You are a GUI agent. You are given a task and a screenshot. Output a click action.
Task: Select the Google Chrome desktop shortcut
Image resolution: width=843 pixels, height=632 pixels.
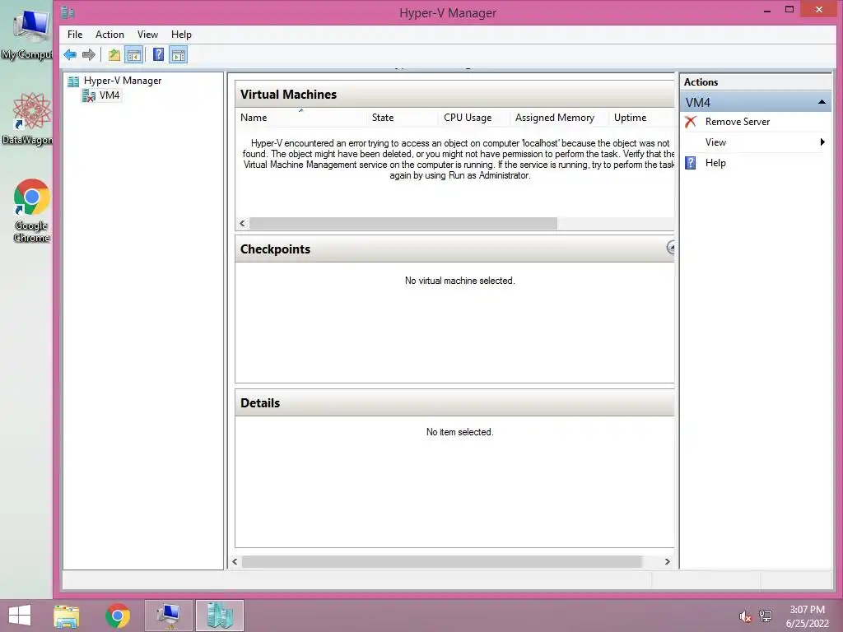tap(31, 211)
